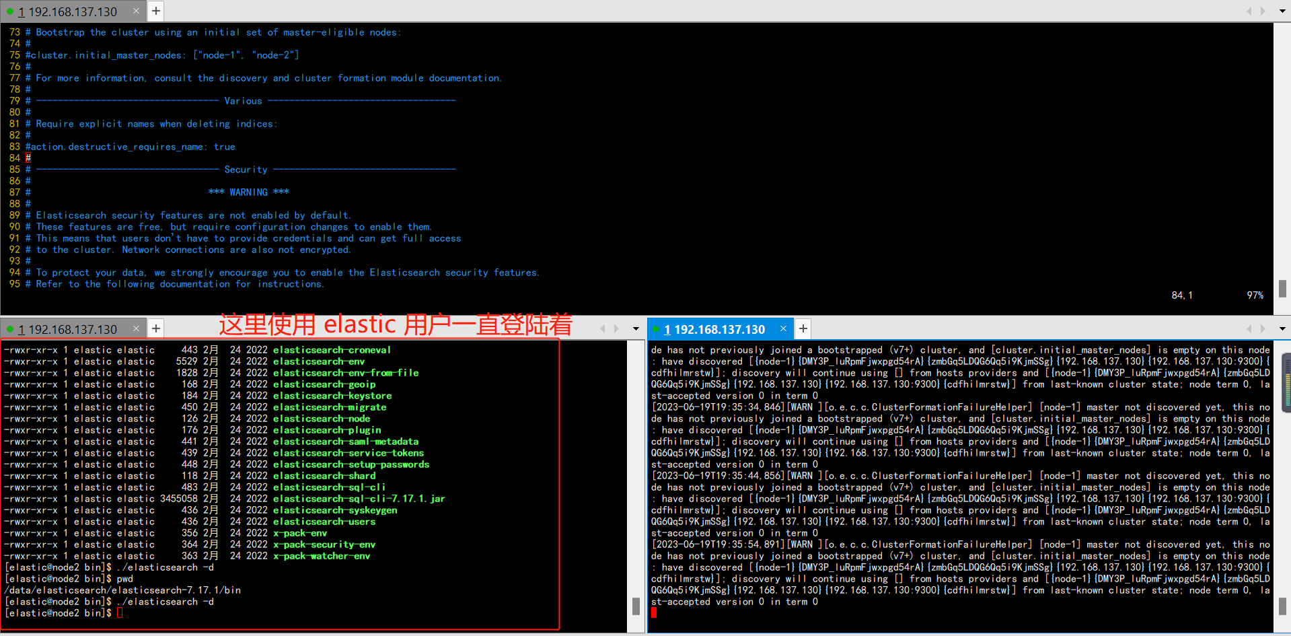Click file name elasticsearch-service-tokens
This screenshot has width=1291, height=636.
pyautogui.click(x=348, y=453)
